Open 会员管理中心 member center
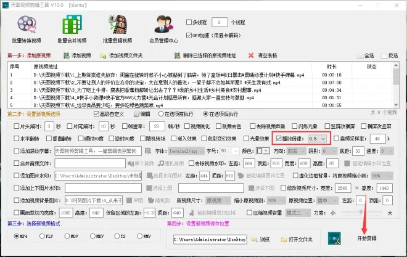This screenshot has width=407, height=257. coord(163,25)
